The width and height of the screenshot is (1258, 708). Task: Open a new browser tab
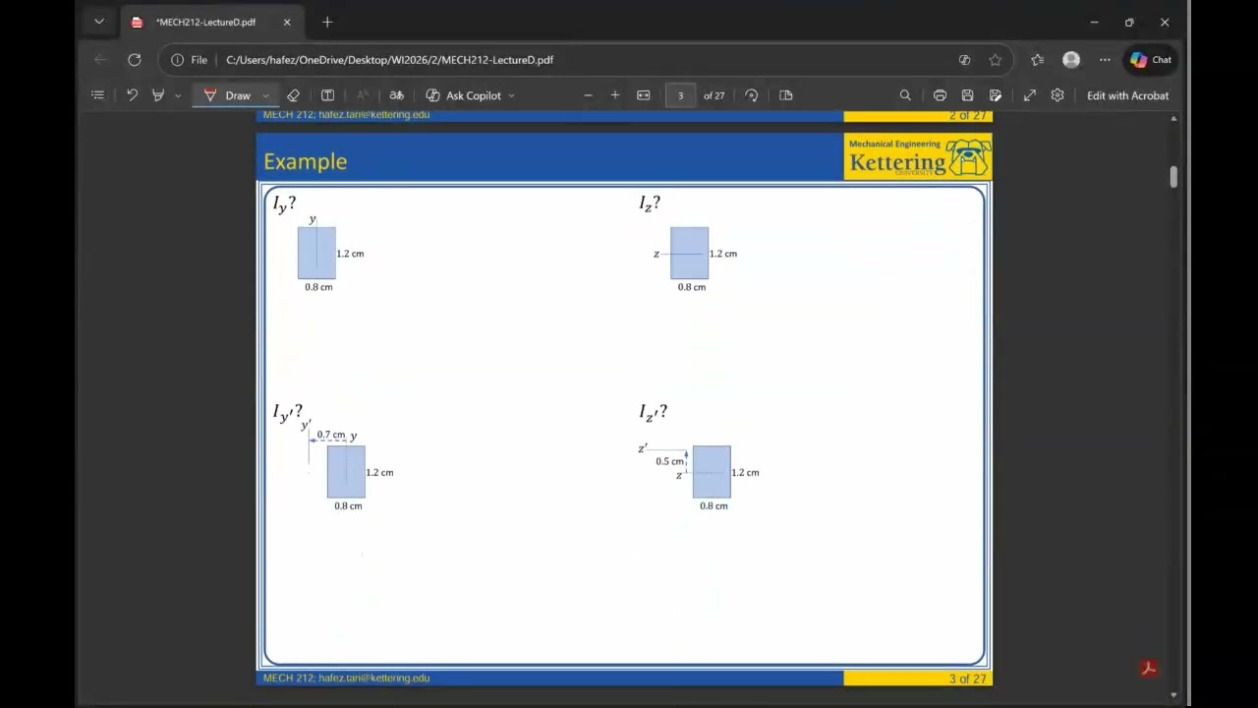pos(327,22)
